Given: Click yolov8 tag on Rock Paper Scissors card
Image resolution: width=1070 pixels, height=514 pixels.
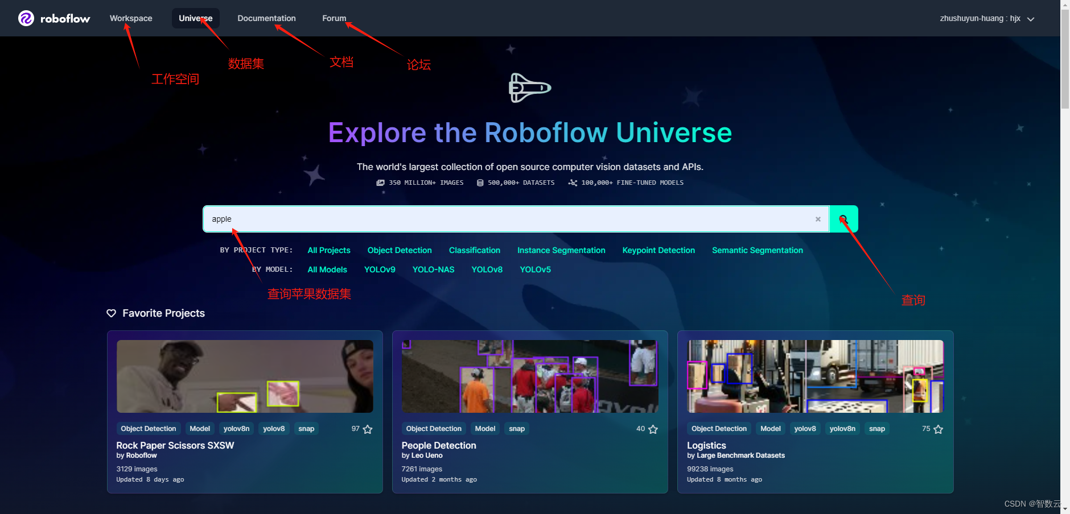Looking at the screenshot, I should point(274,429).
